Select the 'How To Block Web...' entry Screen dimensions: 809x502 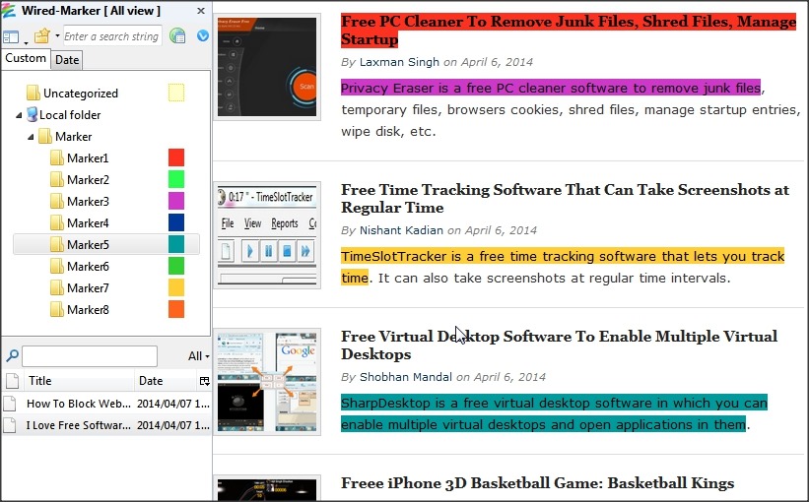(x=106, y=404)
